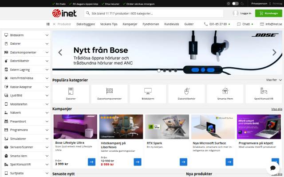Open the Veckans Tips menu item

109,24
